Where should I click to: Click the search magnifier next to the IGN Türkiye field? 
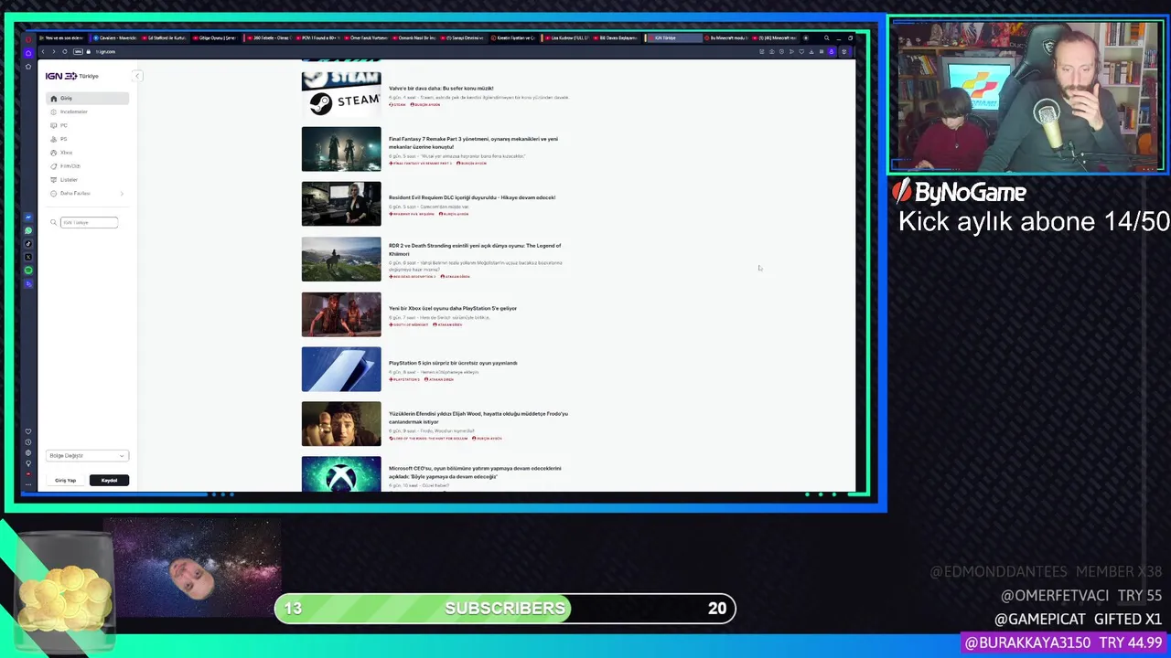(54, 222)
